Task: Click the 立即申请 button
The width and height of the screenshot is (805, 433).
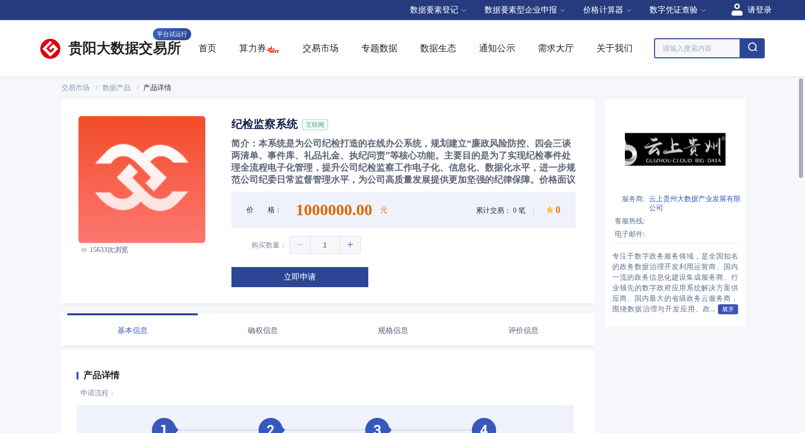Action: point(300,277)
